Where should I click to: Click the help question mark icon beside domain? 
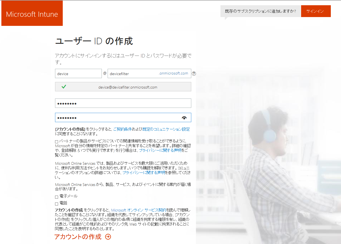(x=194, y=73)
